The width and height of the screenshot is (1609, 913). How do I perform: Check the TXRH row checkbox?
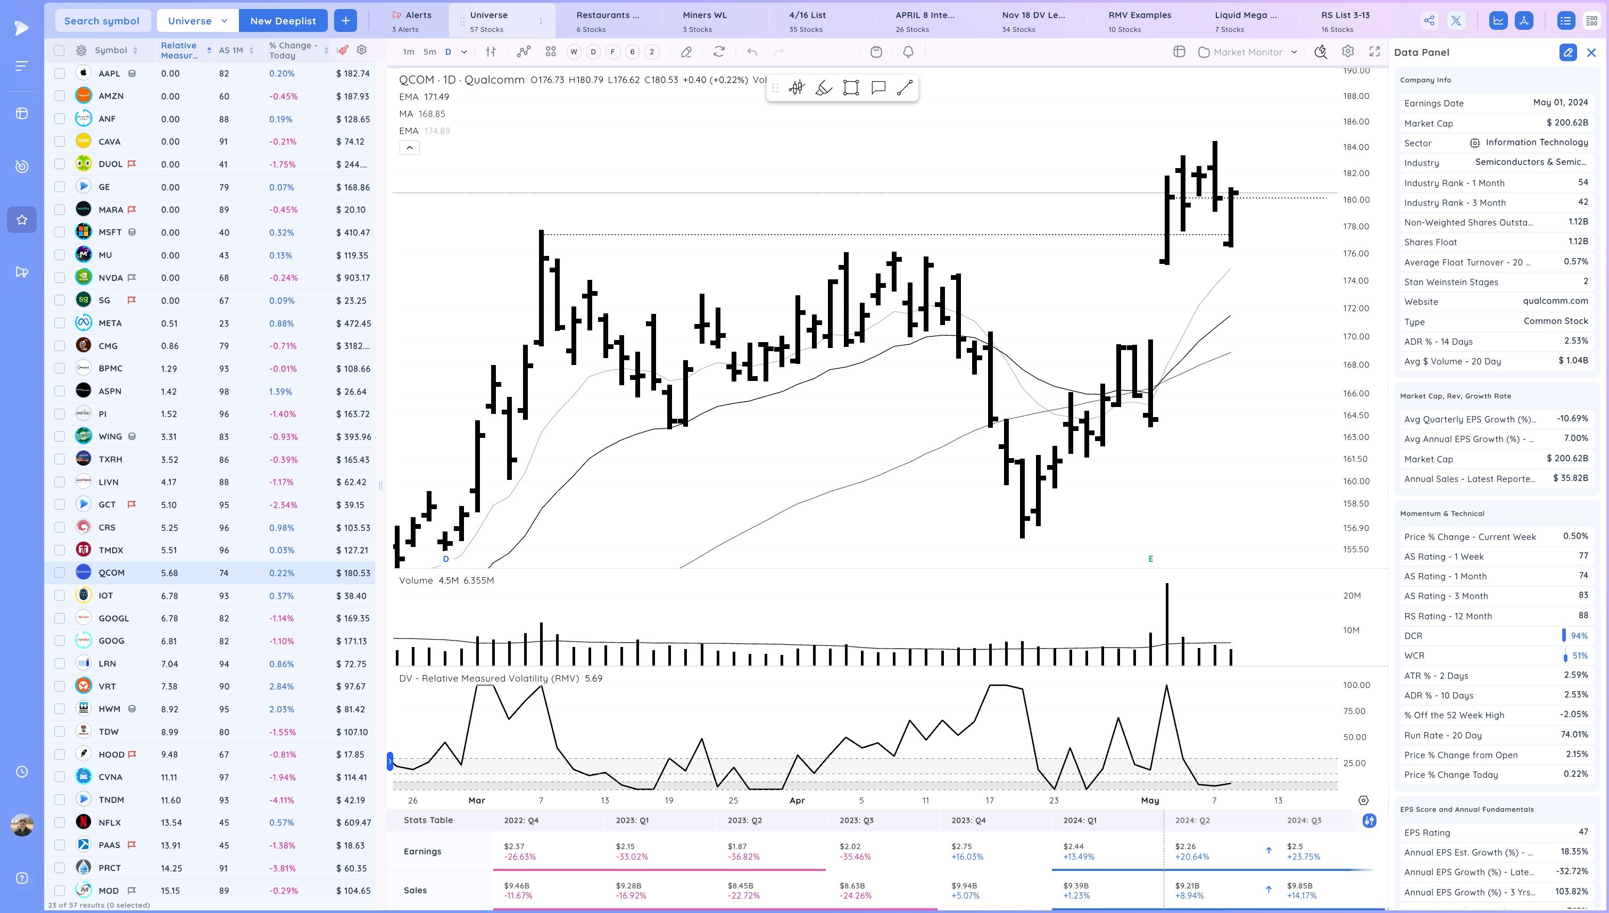[x=60, y=460]
